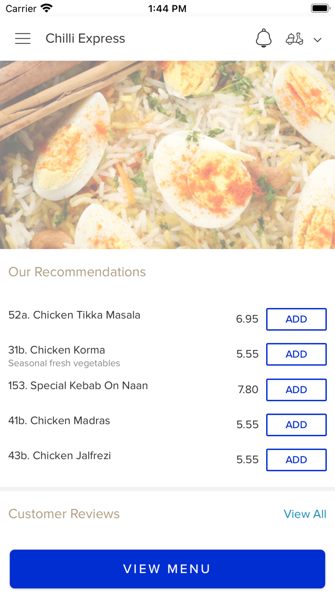Add Chicken Tikka Masala to order

pyautogui.click(x=296, y=320)
